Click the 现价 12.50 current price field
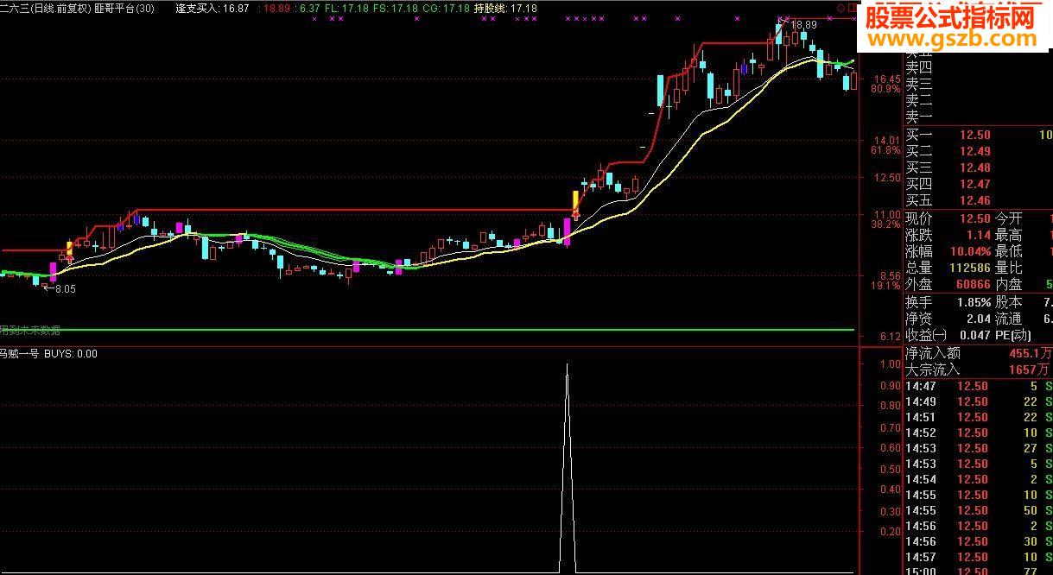The height and width of the screenshot is (575, 1053). pos(948,218)
